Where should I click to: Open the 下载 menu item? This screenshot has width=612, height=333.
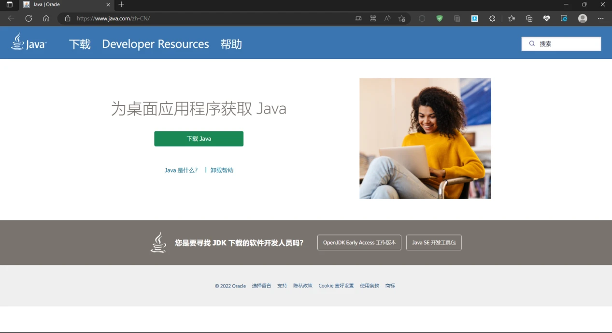80,44
